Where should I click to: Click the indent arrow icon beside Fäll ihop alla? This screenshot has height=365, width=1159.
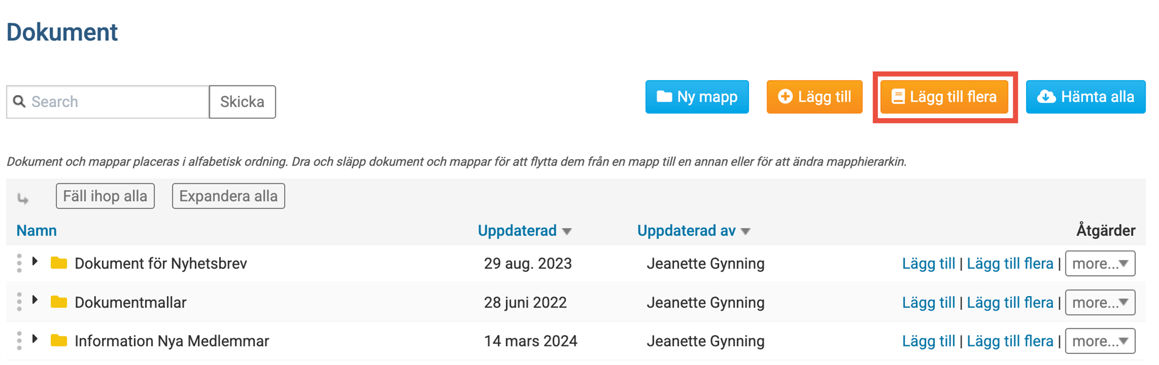[23, 199]
